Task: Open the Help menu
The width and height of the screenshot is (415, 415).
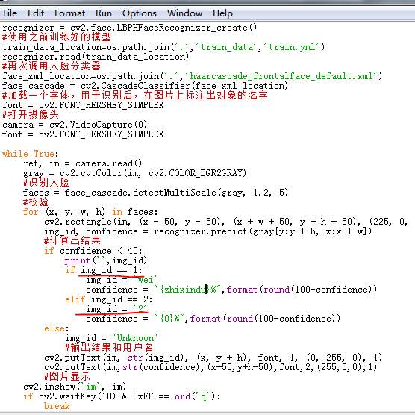Action: coord(222,13)
